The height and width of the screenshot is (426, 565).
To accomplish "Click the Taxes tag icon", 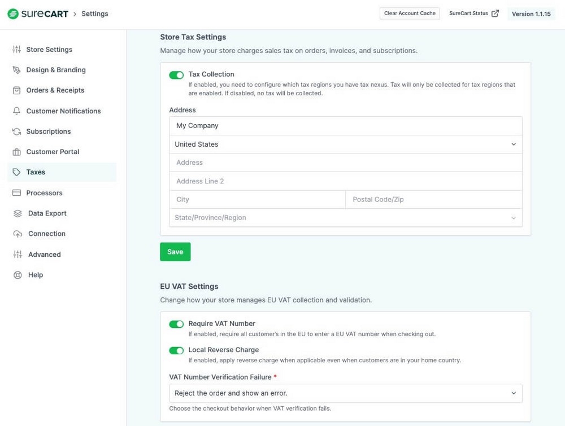I will [x=16, y=172].
